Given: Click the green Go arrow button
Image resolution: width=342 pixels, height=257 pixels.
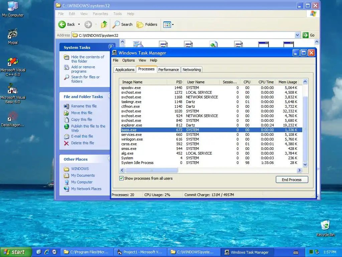Looking at the screenshot, I should 306,35.
